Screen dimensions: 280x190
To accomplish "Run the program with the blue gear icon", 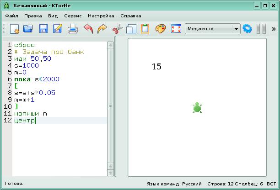I will [x=248, y=29].
